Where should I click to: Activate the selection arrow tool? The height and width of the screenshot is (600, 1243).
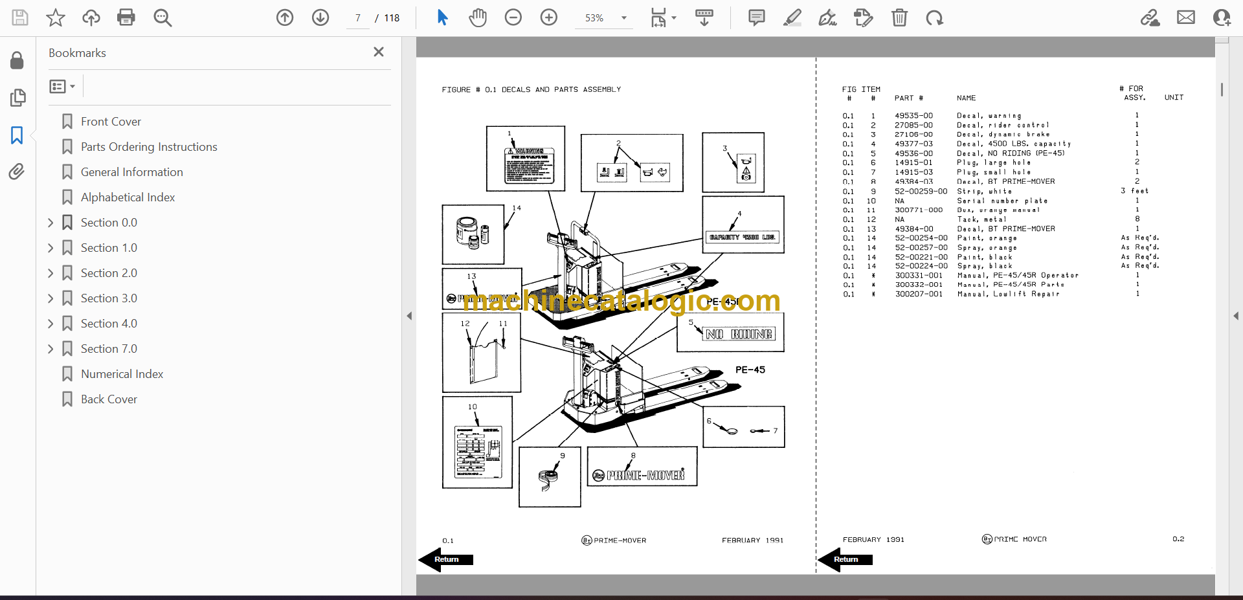(x=443, y=17)
